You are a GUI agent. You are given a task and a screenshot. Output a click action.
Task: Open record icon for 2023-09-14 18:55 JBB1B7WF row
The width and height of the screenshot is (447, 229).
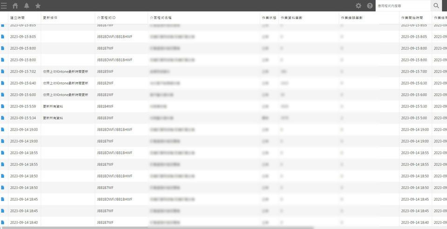pyautogui.click(x=3, y=164)
